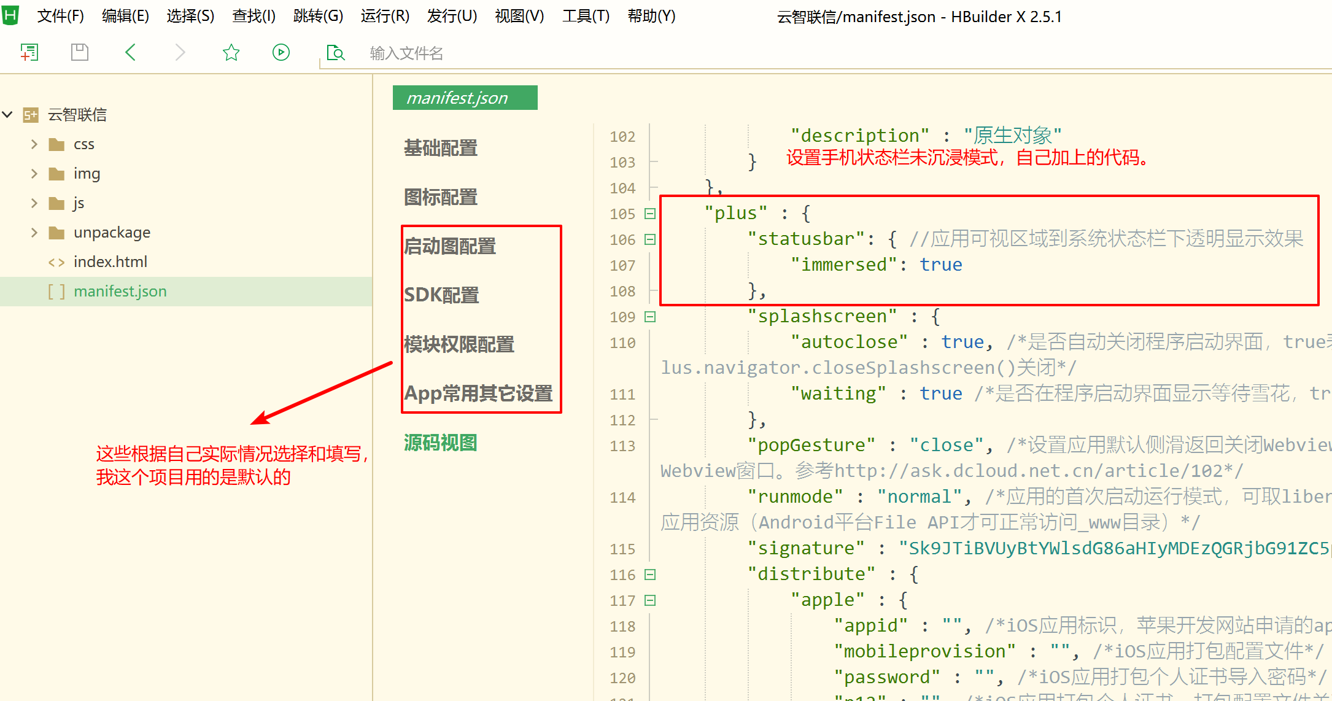Click the bookmark star icon
The image size is (1332, 701).
click(x=231, y=52)
